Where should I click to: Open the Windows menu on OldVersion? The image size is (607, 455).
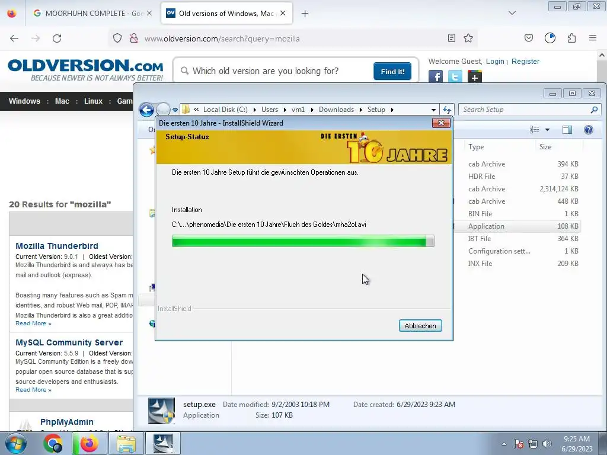(24, 101)
